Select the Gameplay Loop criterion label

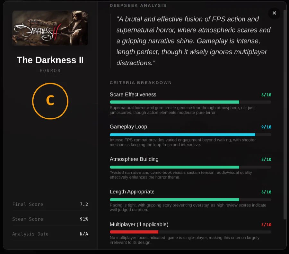click(128, 127)
